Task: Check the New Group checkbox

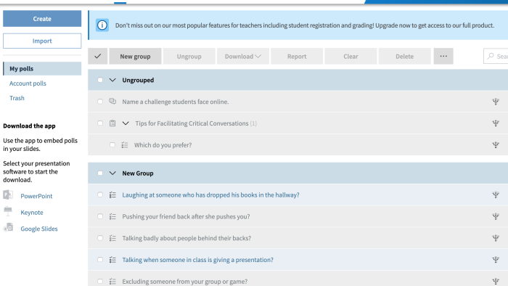Action: [x=100, y=173]
